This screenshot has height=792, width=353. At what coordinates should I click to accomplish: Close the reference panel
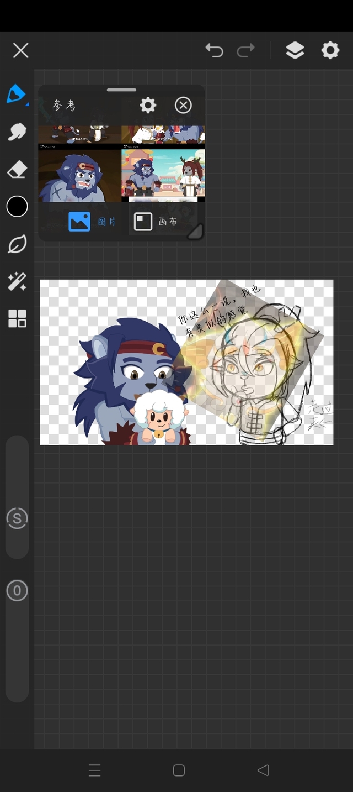[x=183, y=105]
